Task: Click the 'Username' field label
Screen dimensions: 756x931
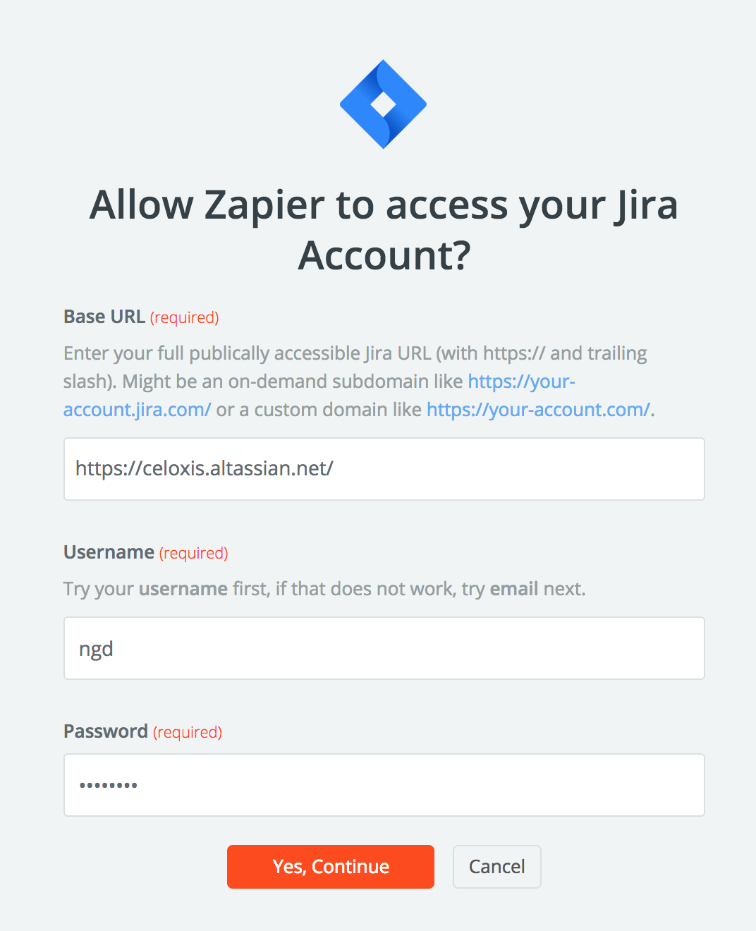Action: click(109, 552)
